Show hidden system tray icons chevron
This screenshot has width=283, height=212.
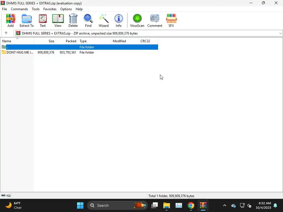click(x=225, y=205)
